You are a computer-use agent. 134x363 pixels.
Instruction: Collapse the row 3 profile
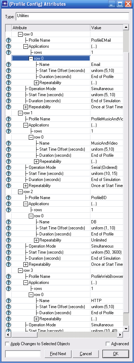tap(20, 270)
